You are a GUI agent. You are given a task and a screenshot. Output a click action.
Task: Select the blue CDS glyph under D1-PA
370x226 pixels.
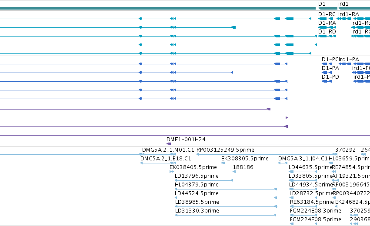pyautogui.click(x=327, y=73)
